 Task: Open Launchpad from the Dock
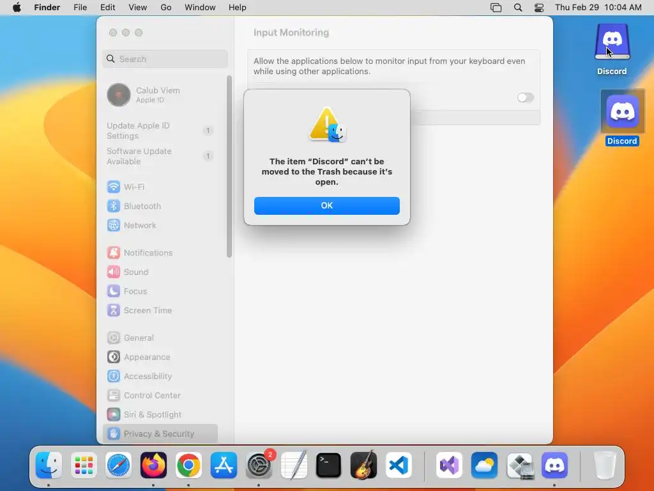(x=84, y=465)
